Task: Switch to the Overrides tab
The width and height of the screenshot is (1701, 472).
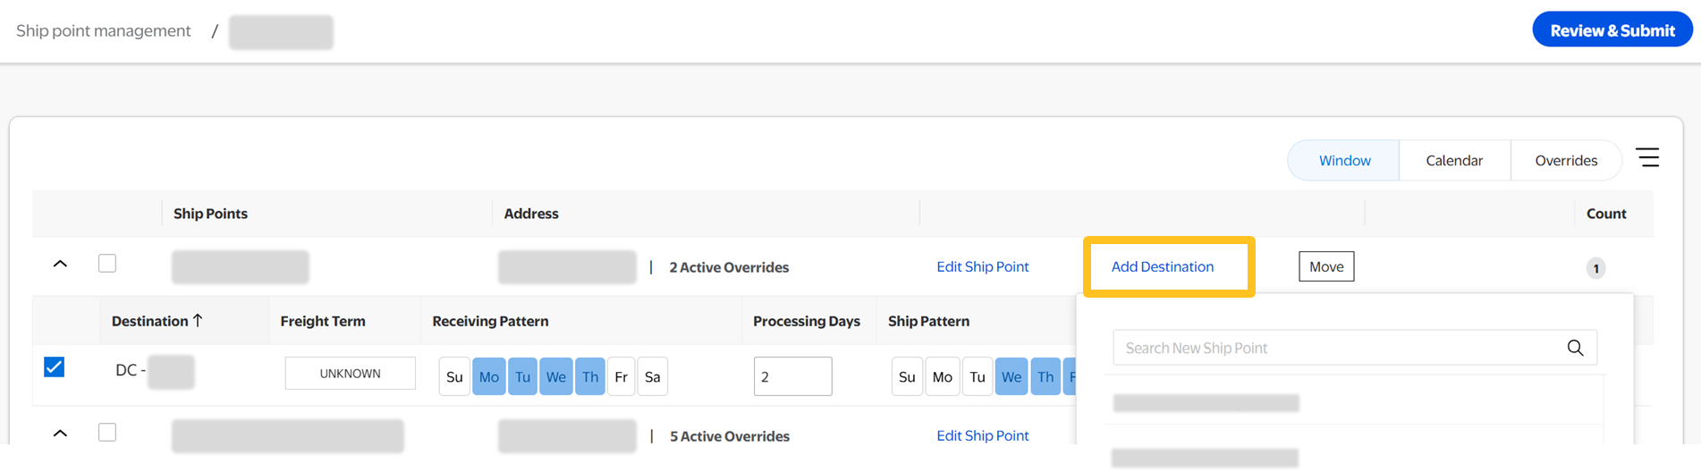Action: tap(1565, 161)
